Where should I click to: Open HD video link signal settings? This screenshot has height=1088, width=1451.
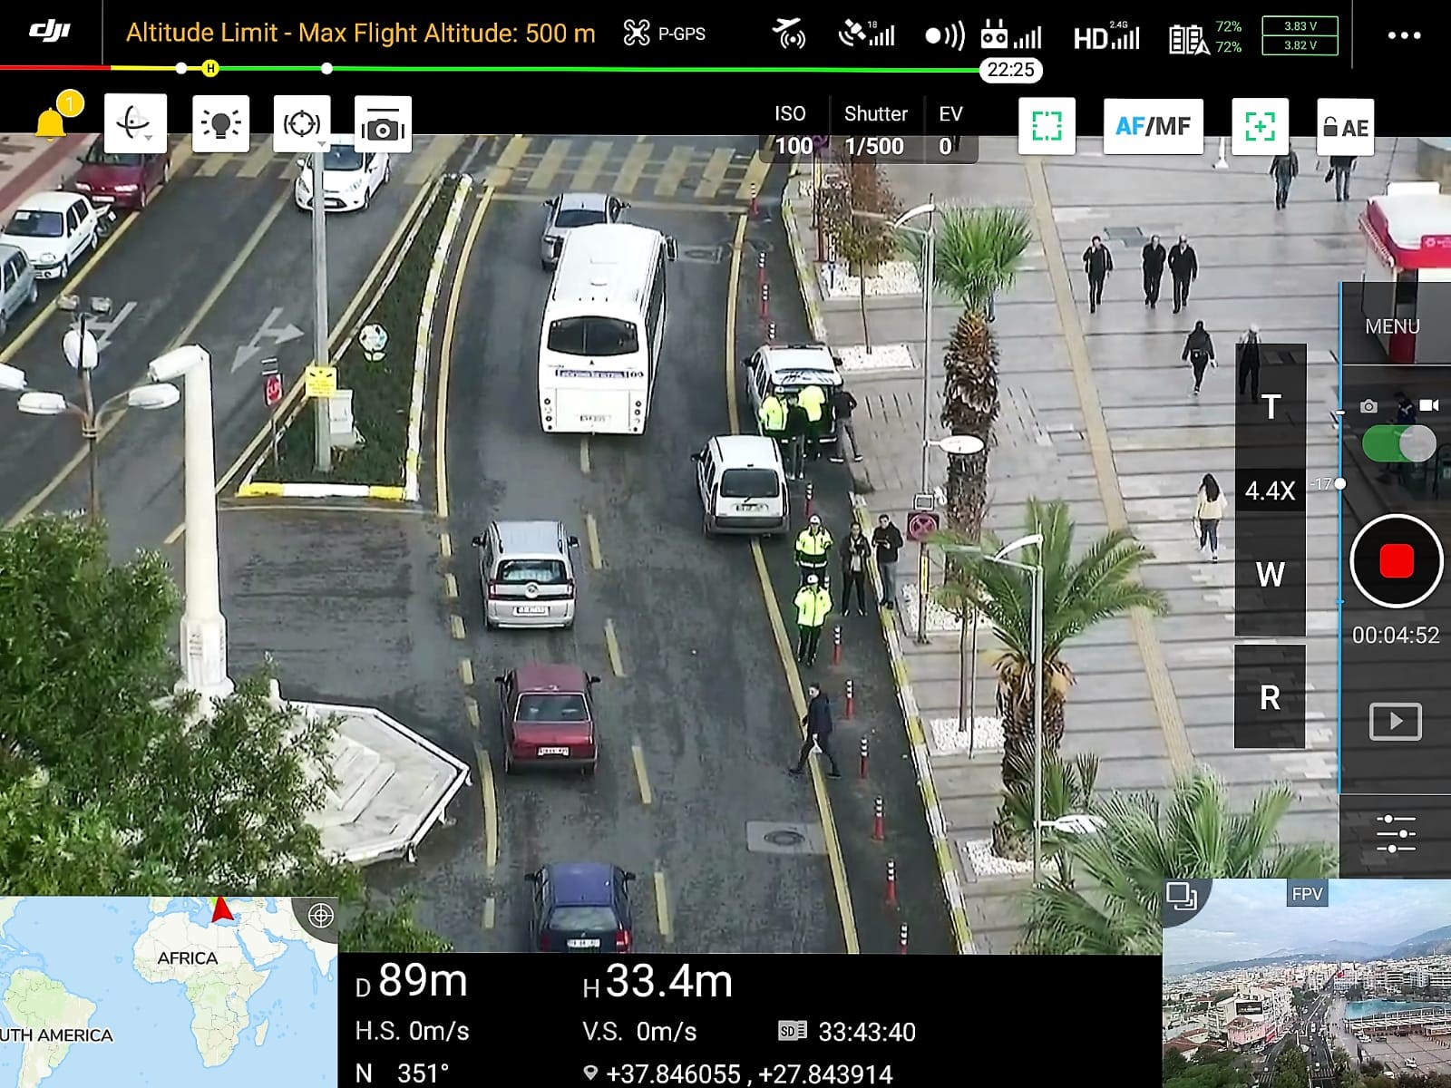(x=1106, y=36)
